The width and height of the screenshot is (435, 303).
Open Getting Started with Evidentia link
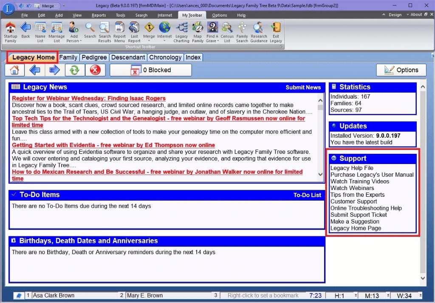113,145
